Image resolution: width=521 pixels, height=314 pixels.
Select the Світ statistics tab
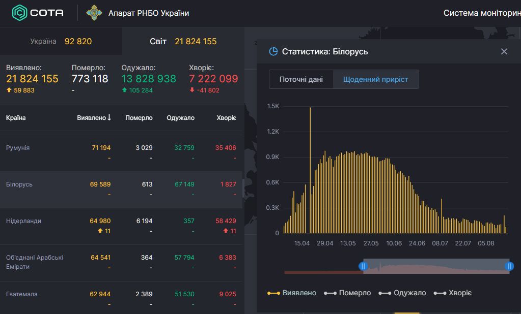pos(183,41)
